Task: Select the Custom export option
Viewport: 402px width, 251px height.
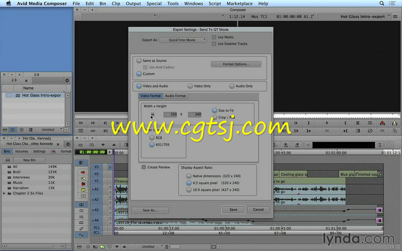Action: click(139, 74)
